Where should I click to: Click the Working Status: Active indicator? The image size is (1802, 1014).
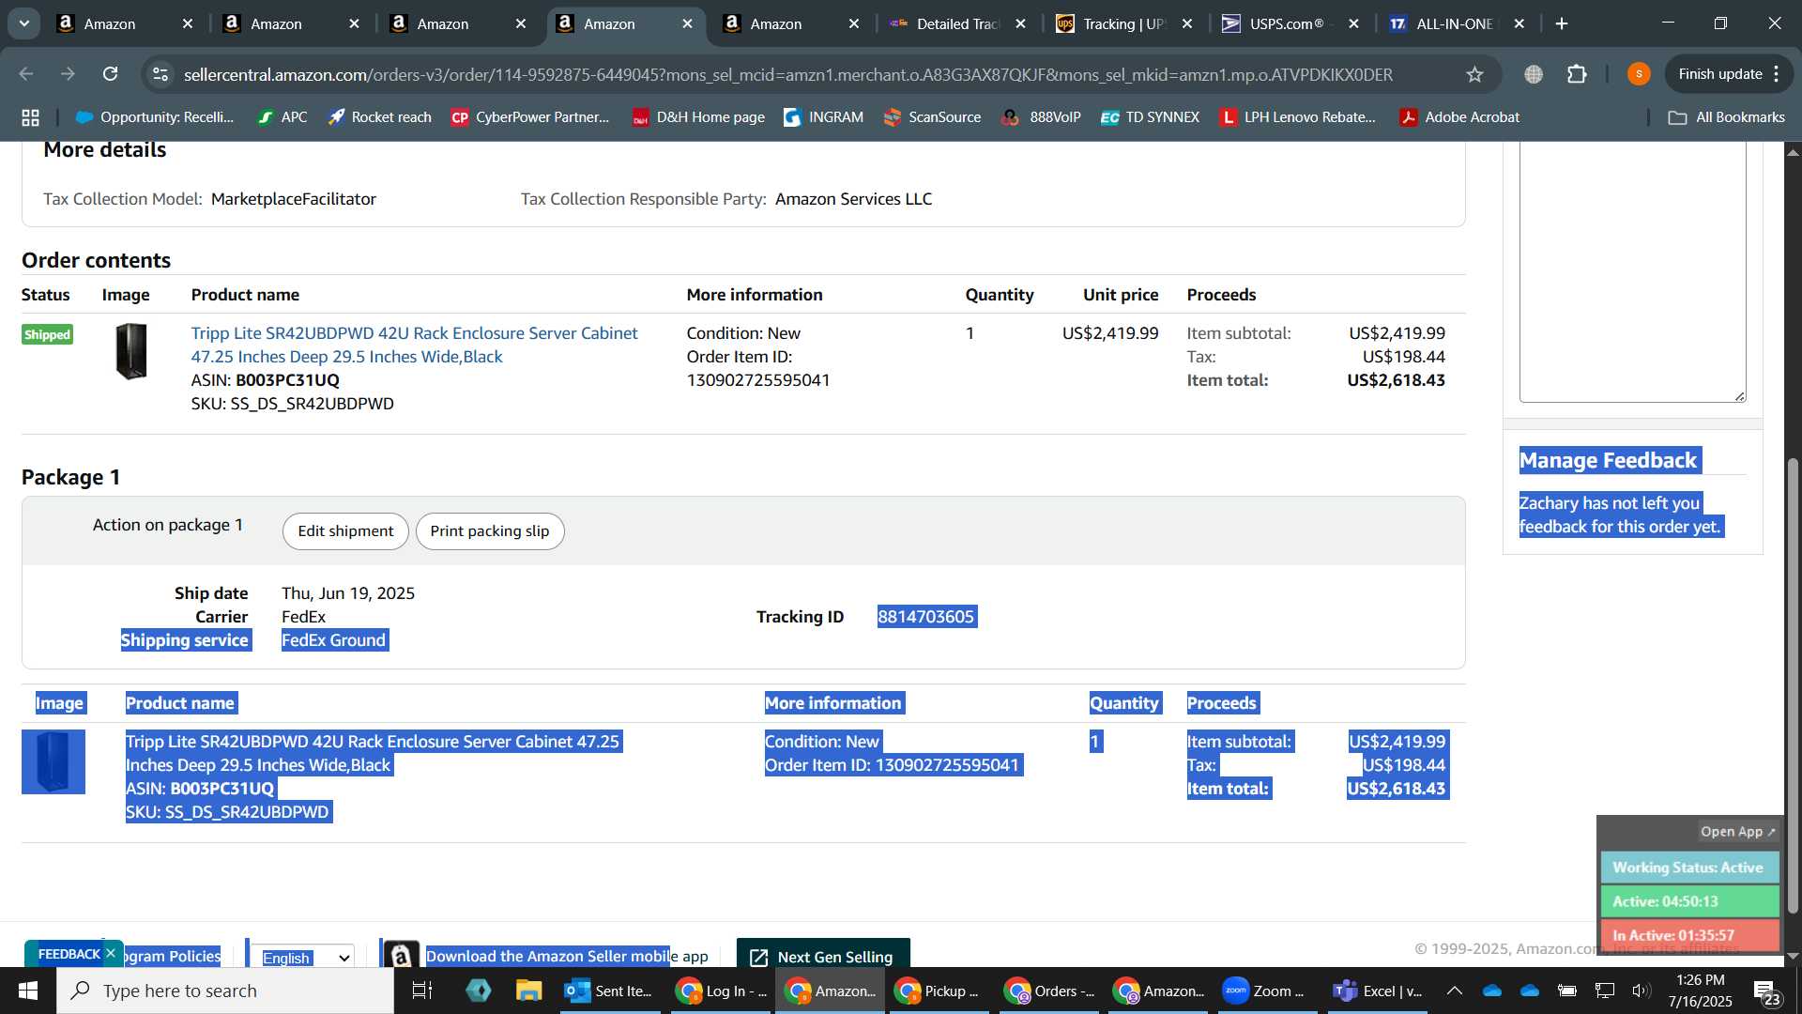pos(1689,868)
